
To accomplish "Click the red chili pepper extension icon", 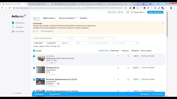I will pyautogui.click(x=159, y=8).
